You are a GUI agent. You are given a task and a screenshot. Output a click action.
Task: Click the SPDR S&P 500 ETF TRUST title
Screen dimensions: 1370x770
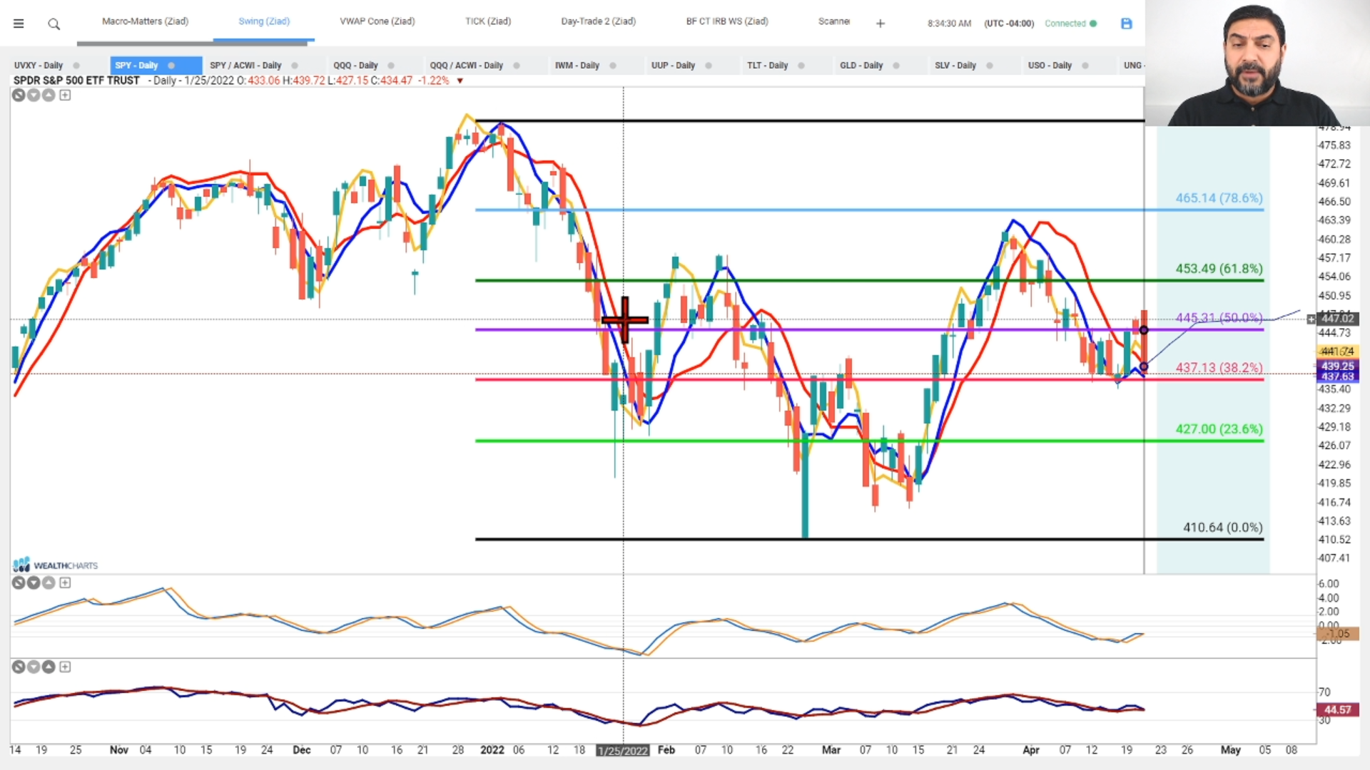(76, 81)
